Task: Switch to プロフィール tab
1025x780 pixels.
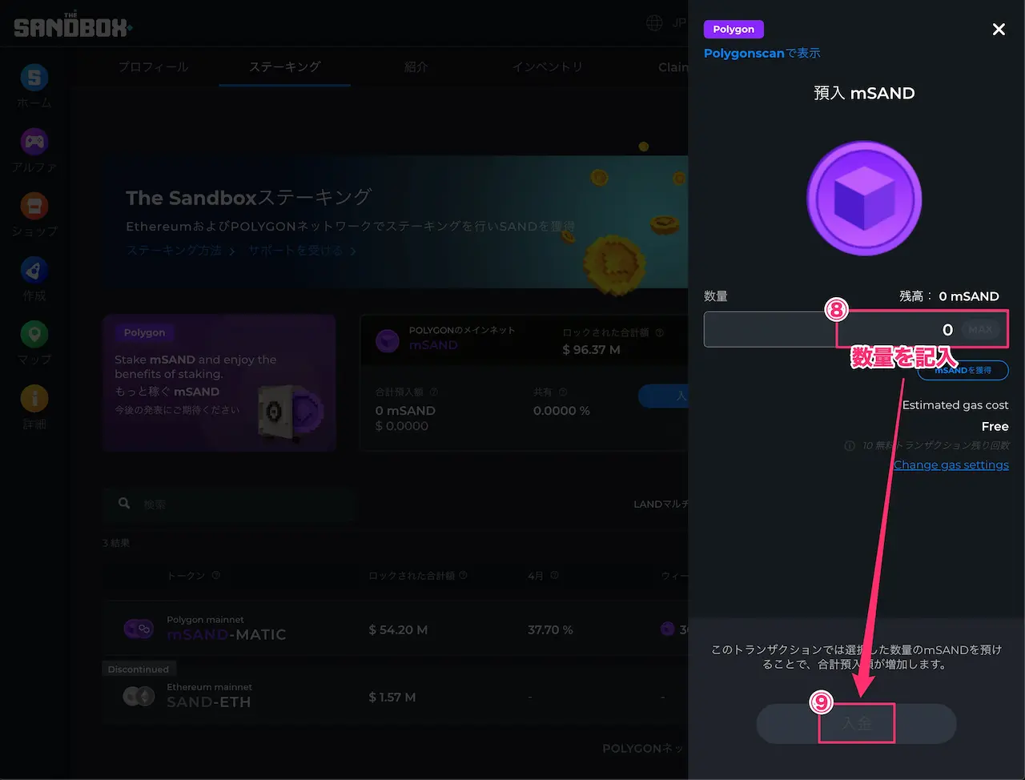Action: 153,66
